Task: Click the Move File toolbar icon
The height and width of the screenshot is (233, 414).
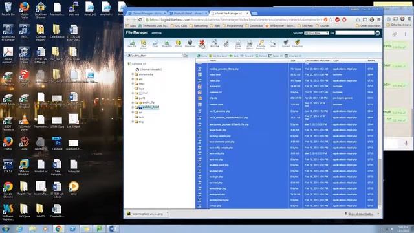Action: tap(167, 43)
